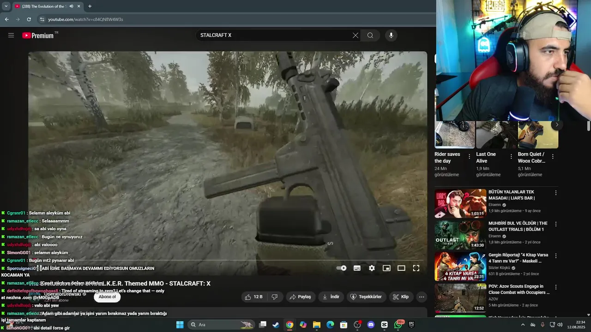591x332 pixels.
Task: Open more actions three-dot menu
Action: tap(422, 297)
